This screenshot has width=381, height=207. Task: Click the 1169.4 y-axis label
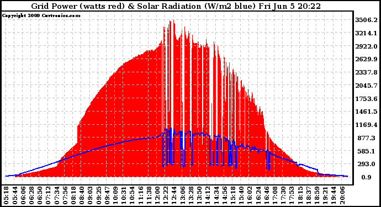(366, 125)
